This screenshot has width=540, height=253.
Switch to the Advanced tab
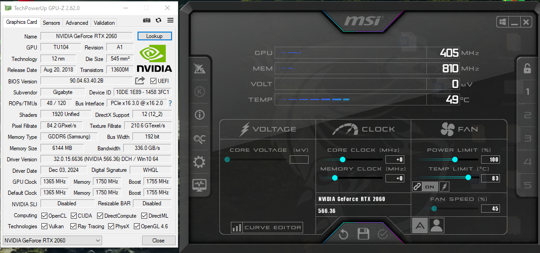pos(77,22)
